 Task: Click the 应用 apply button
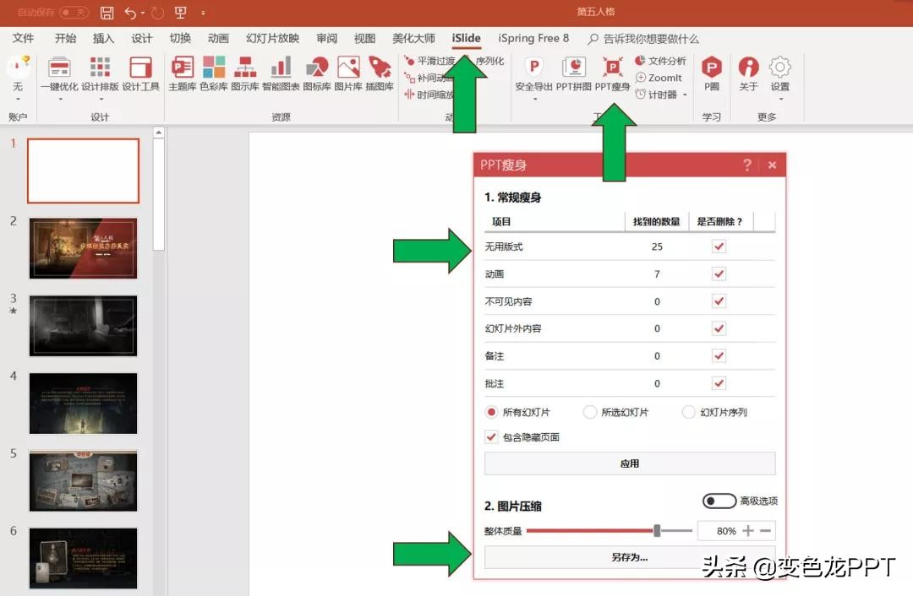pos(629,463)
